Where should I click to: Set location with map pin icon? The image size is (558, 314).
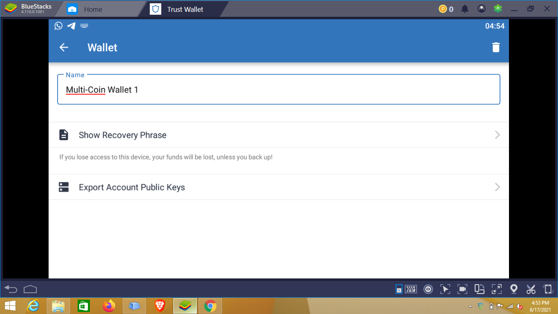tap(514, 289)
